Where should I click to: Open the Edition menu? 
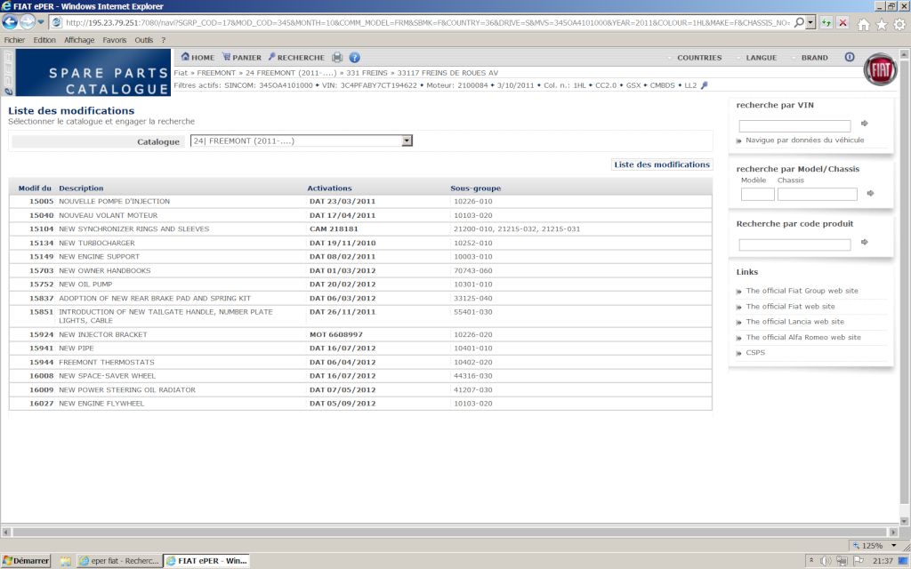pos(44,40)
